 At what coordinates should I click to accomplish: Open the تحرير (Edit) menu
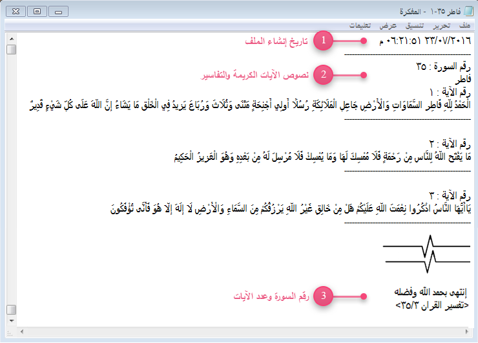[x=441, y=25]
